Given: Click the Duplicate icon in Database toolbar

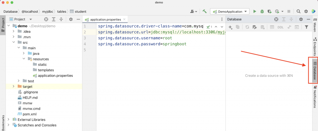Looking at the screenshot, I should tap(238, 27).
